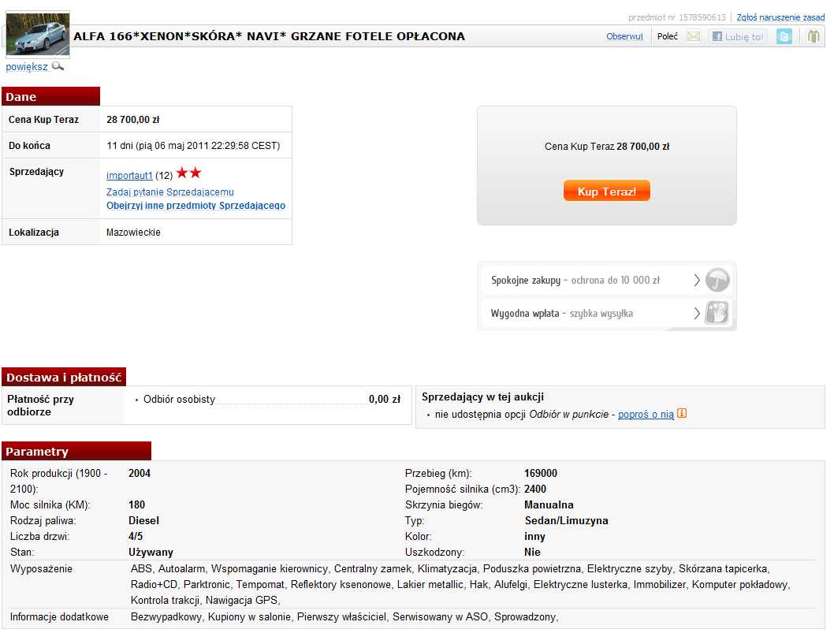Click price '28 700,00 zł' in Dane table
834x644 pixels.
point(133,120)
